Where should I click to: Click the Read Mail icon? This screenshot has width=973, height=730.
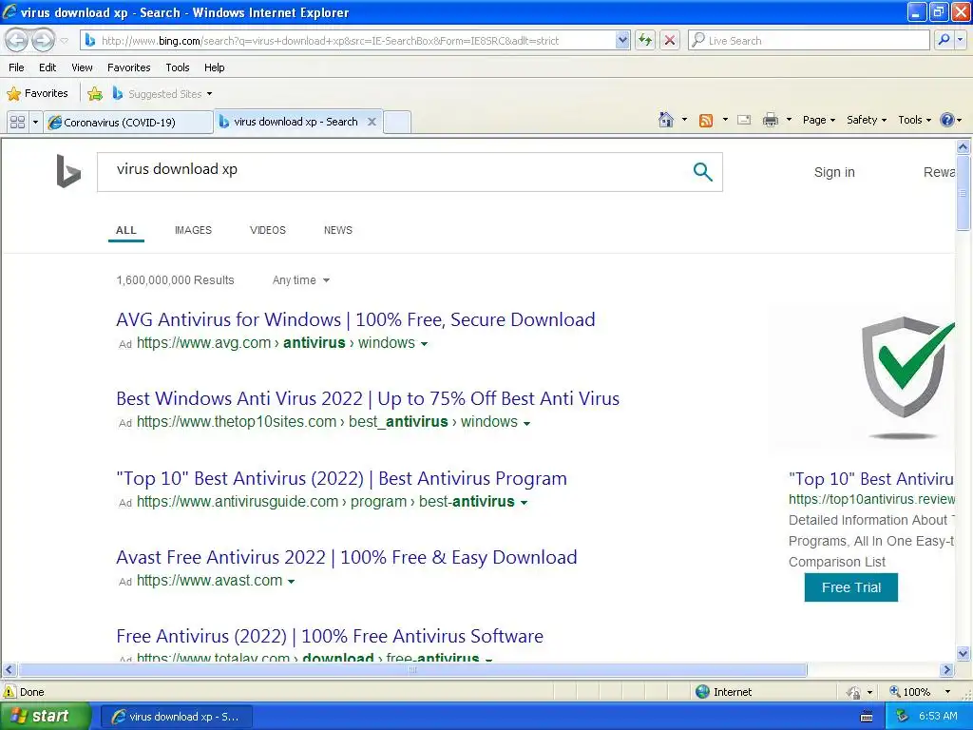pyautogui.click(x=744, y=120)
